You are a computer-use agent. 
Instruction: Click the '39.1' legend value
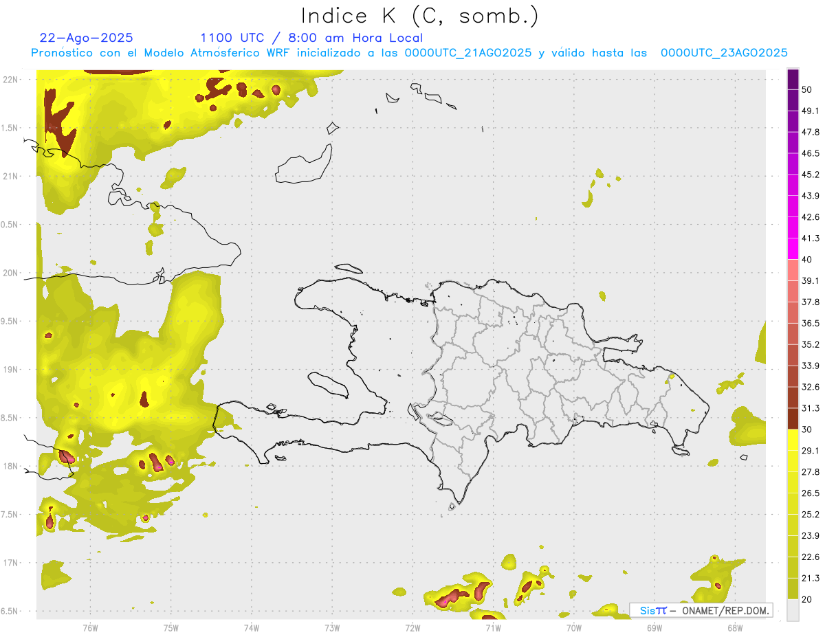[x=811, y=281]
